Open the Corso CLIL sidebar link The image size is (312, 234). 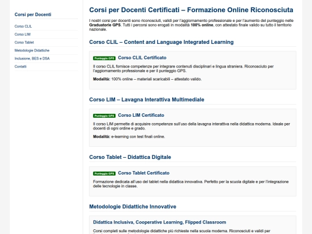tap(23, 26)
